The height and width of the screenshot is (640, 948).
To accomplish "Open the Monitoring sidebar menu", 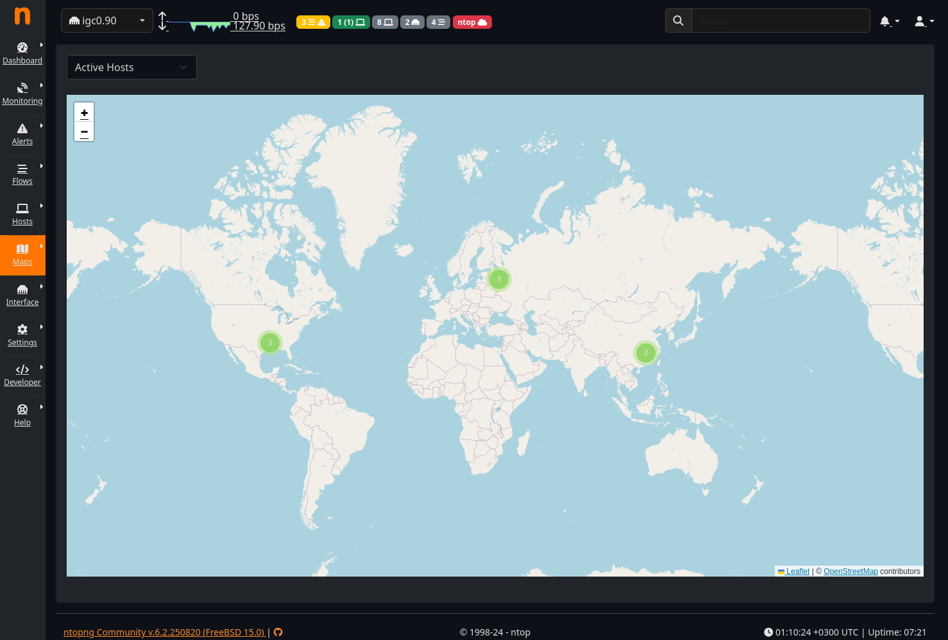I will [22, 94].
